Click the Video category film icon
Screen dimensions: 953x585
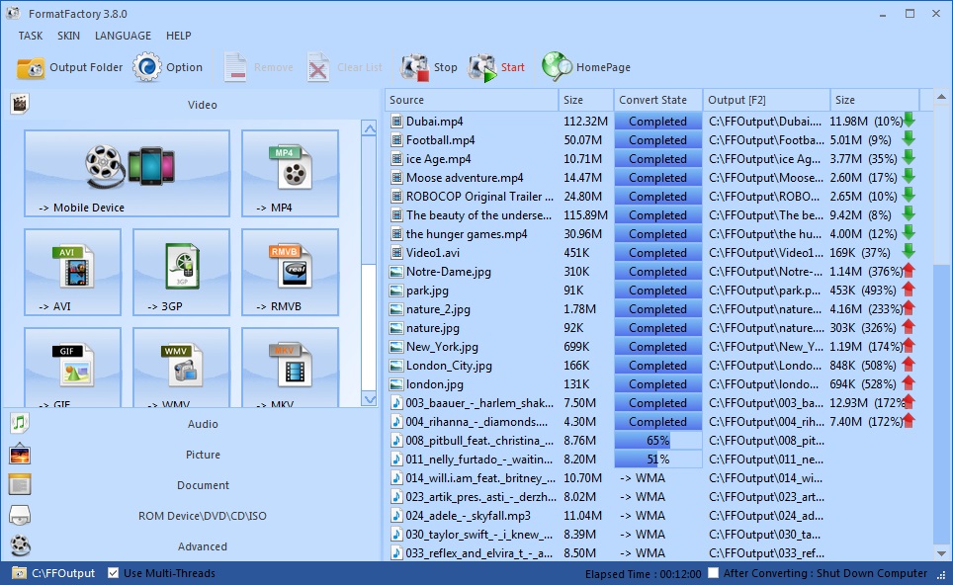point(20,104)
